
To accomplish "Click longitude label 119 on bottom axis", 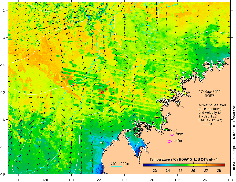I will tap(19, 180).
